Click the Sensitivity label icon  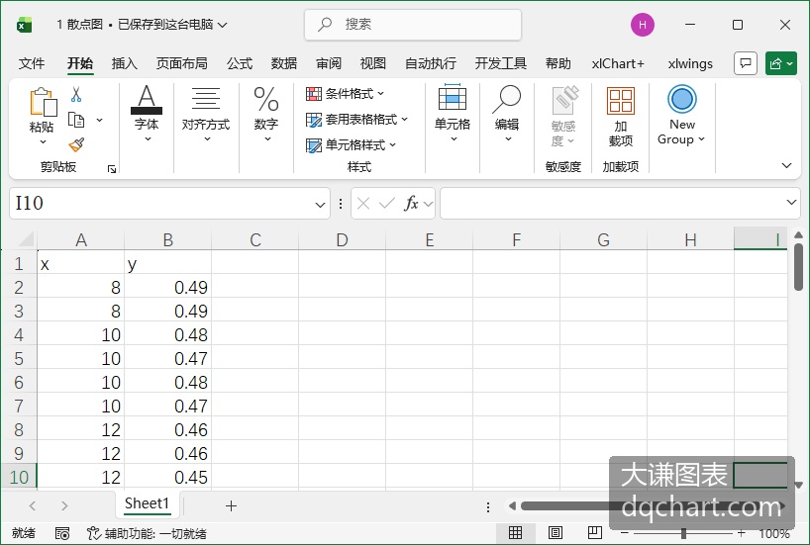pos(563,100)
